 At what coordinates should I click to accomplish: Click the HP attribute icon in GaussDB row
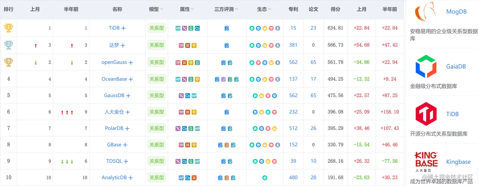tap(194, 96)
